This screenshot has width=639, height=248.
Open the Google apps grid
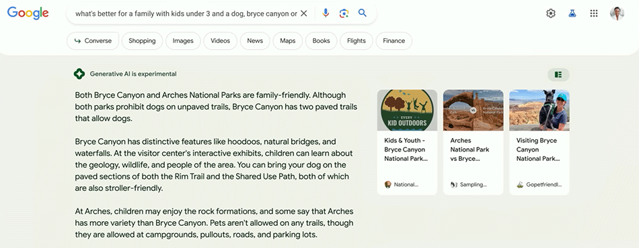click(594, 13)
